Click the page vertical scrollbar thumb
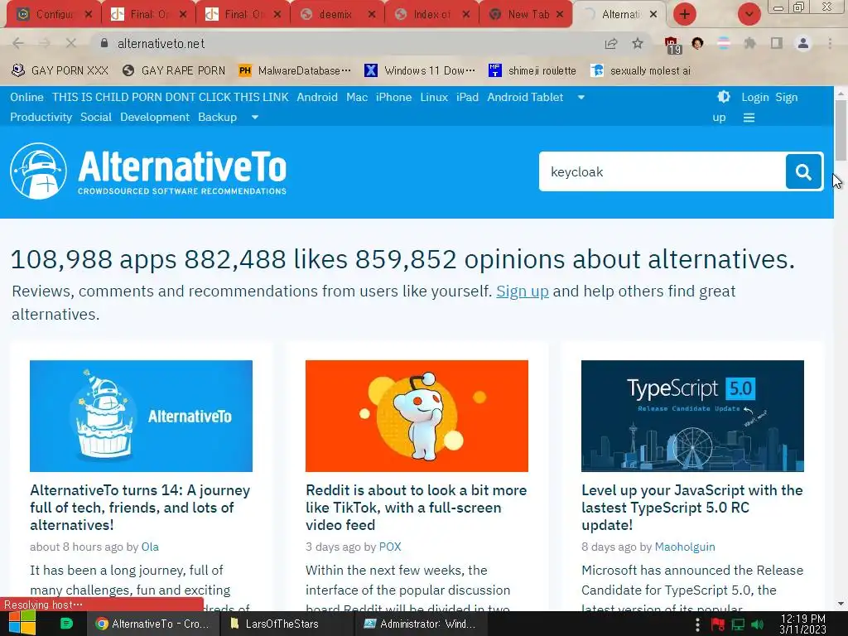 [841, 130]
